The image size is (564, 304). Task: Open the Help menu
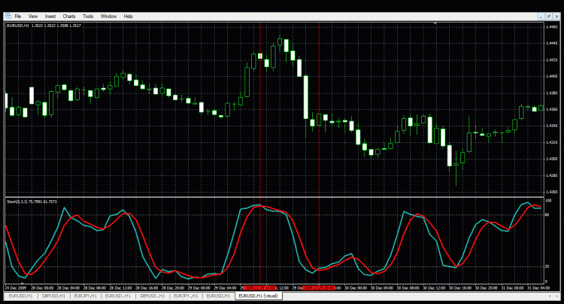click(129, 17)
